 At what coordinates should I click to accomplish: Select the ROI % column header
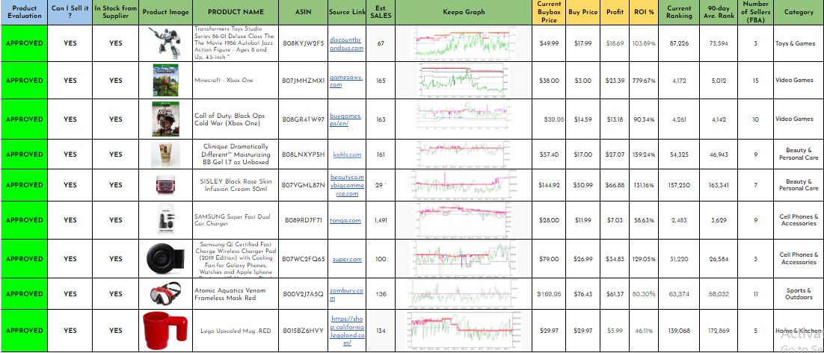coord(644,12)
